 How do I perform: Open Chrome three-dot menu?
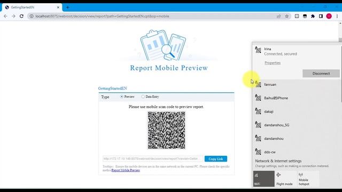337,16
